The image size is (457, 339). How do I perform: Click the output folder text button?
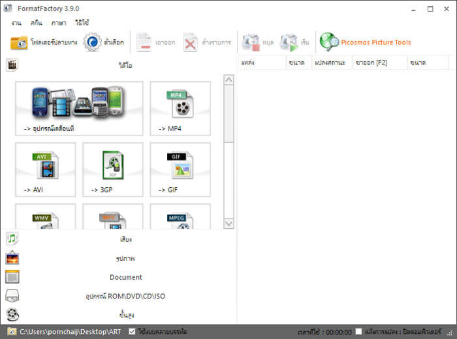(54, 42)
